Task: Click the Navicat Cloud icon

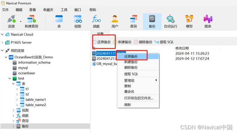Action: [x=7, y=35]
